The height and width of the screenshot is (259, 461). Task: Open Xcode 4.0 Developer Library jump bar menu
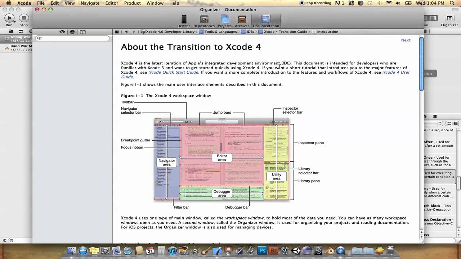pos(168,32)
